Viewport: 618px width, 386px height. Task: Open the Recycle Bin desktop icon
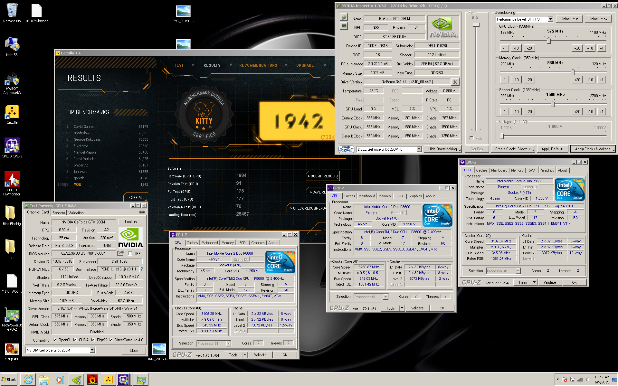(x=12, y=13)
